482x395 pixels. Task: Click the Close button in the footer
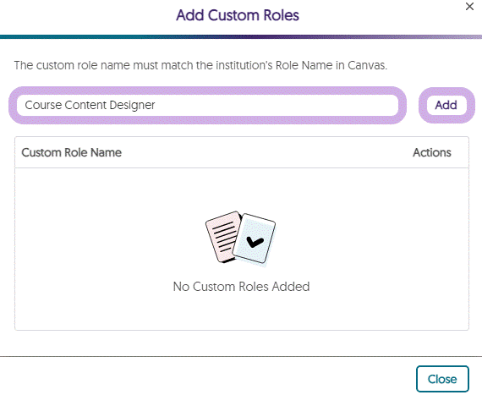tap(442, 379)
